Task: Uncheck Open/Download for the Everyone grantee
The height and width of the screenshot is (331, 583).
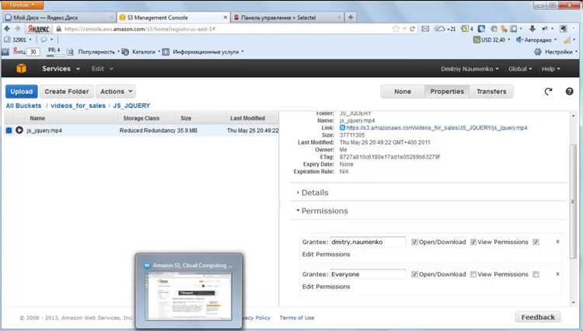Action: tap(414, 274)
